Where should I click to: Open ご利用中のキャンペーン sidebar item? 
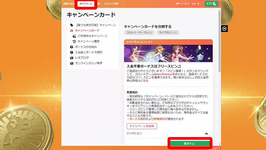point(92,36)
